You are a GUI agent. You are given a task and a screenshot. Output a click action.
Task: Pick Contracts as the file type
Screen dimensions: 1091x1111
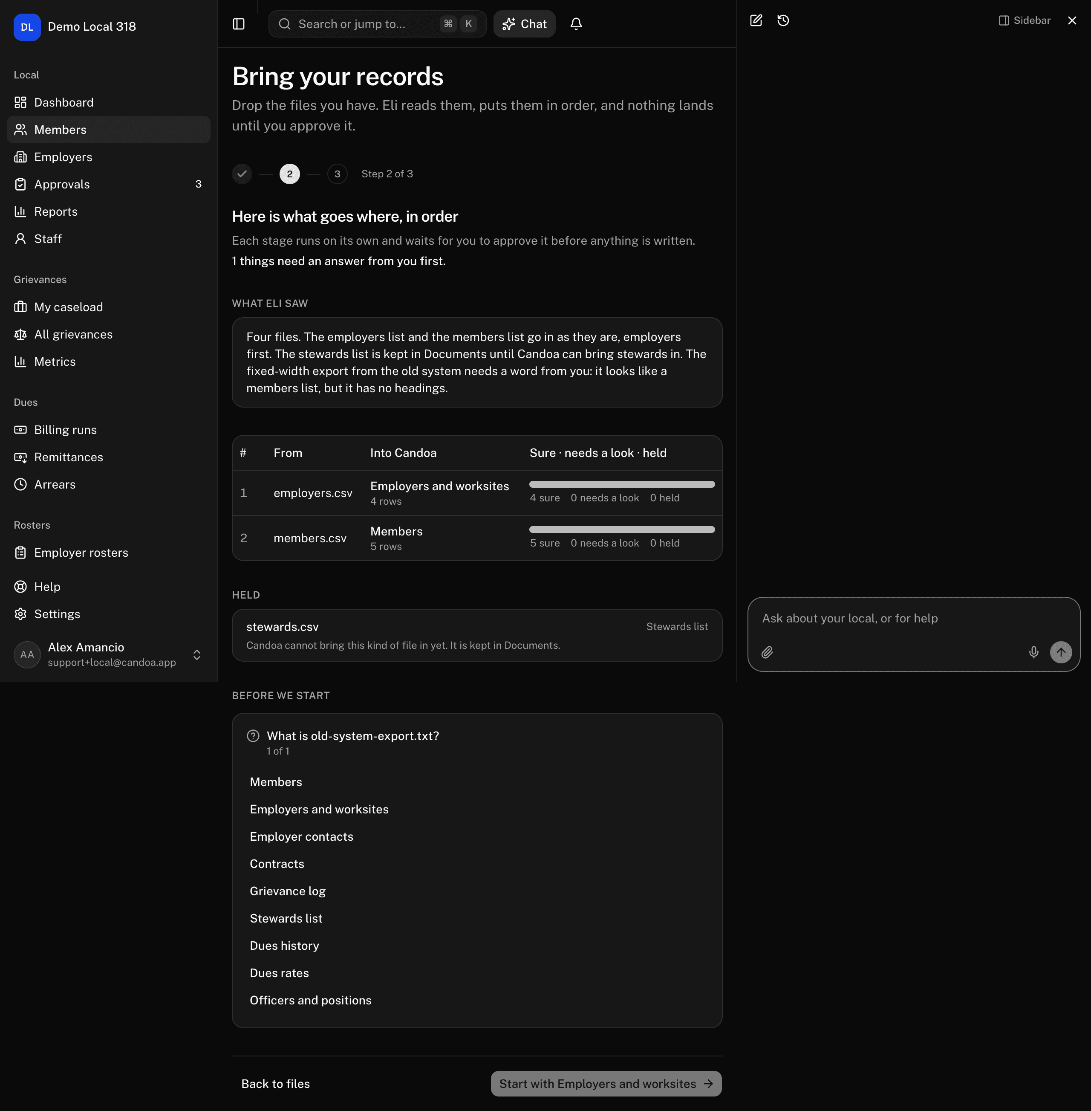(x=477, y=864)
